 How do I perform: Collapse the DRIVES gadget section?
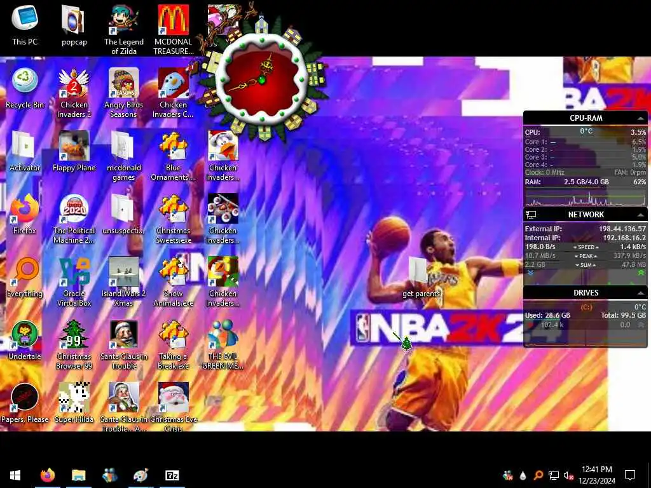[x=641, y=293]
